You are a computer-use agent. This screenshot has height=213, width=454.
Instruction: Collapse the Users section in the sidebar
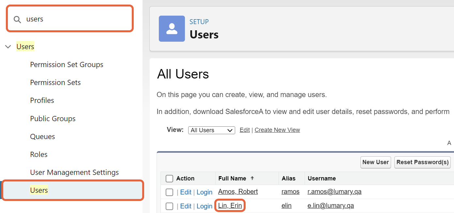(x=8, y=46)
